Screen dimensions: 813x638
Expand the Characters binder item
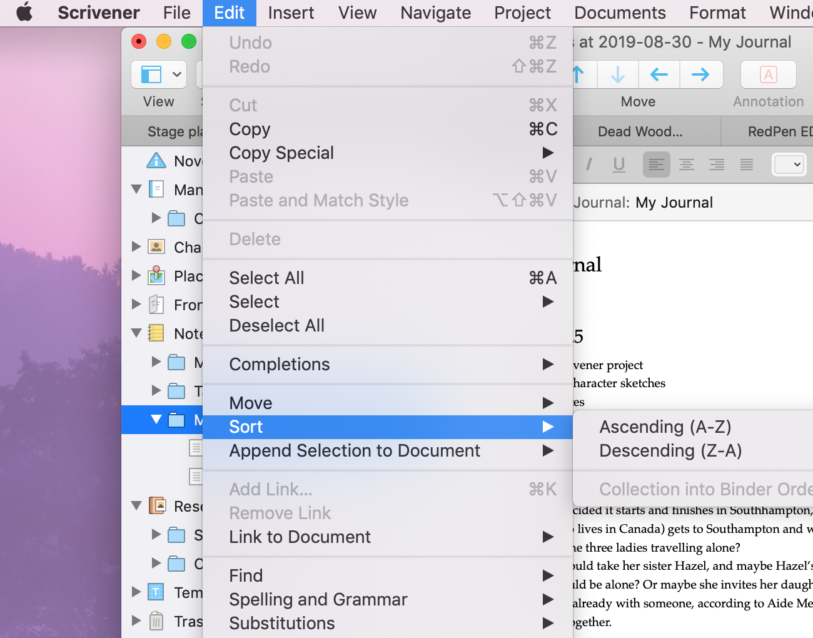pyautogui.click(x=136, y=246)
